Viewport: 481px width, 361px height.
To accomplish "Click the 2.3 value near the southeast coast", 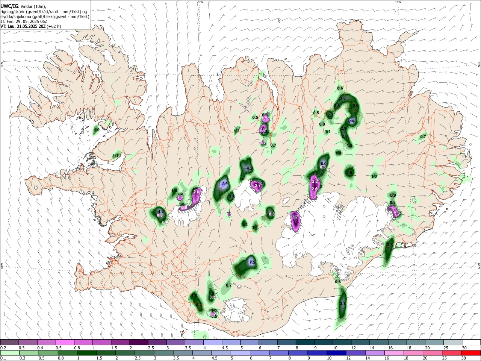I will point(389,245).
